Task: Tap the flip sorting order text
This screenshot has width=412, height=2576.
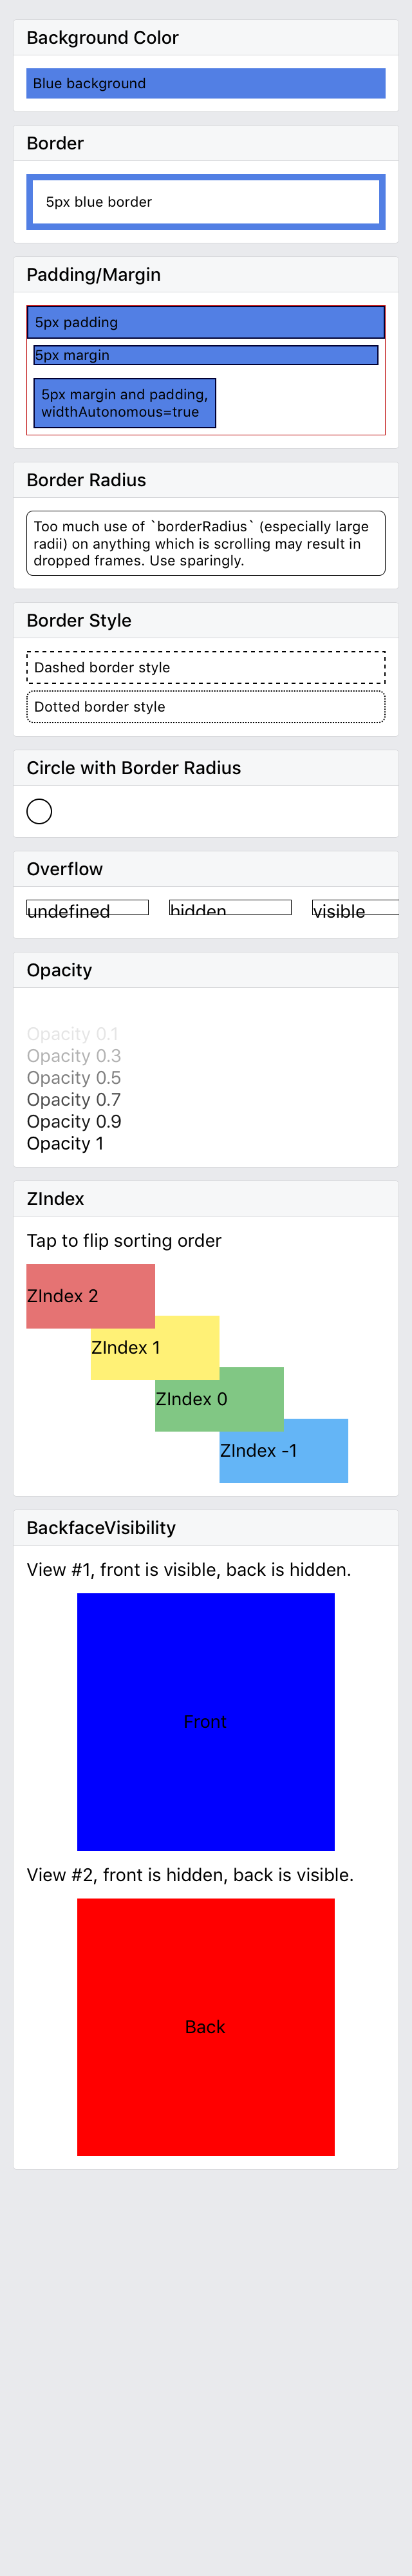Action: [x=124, y=1240]
